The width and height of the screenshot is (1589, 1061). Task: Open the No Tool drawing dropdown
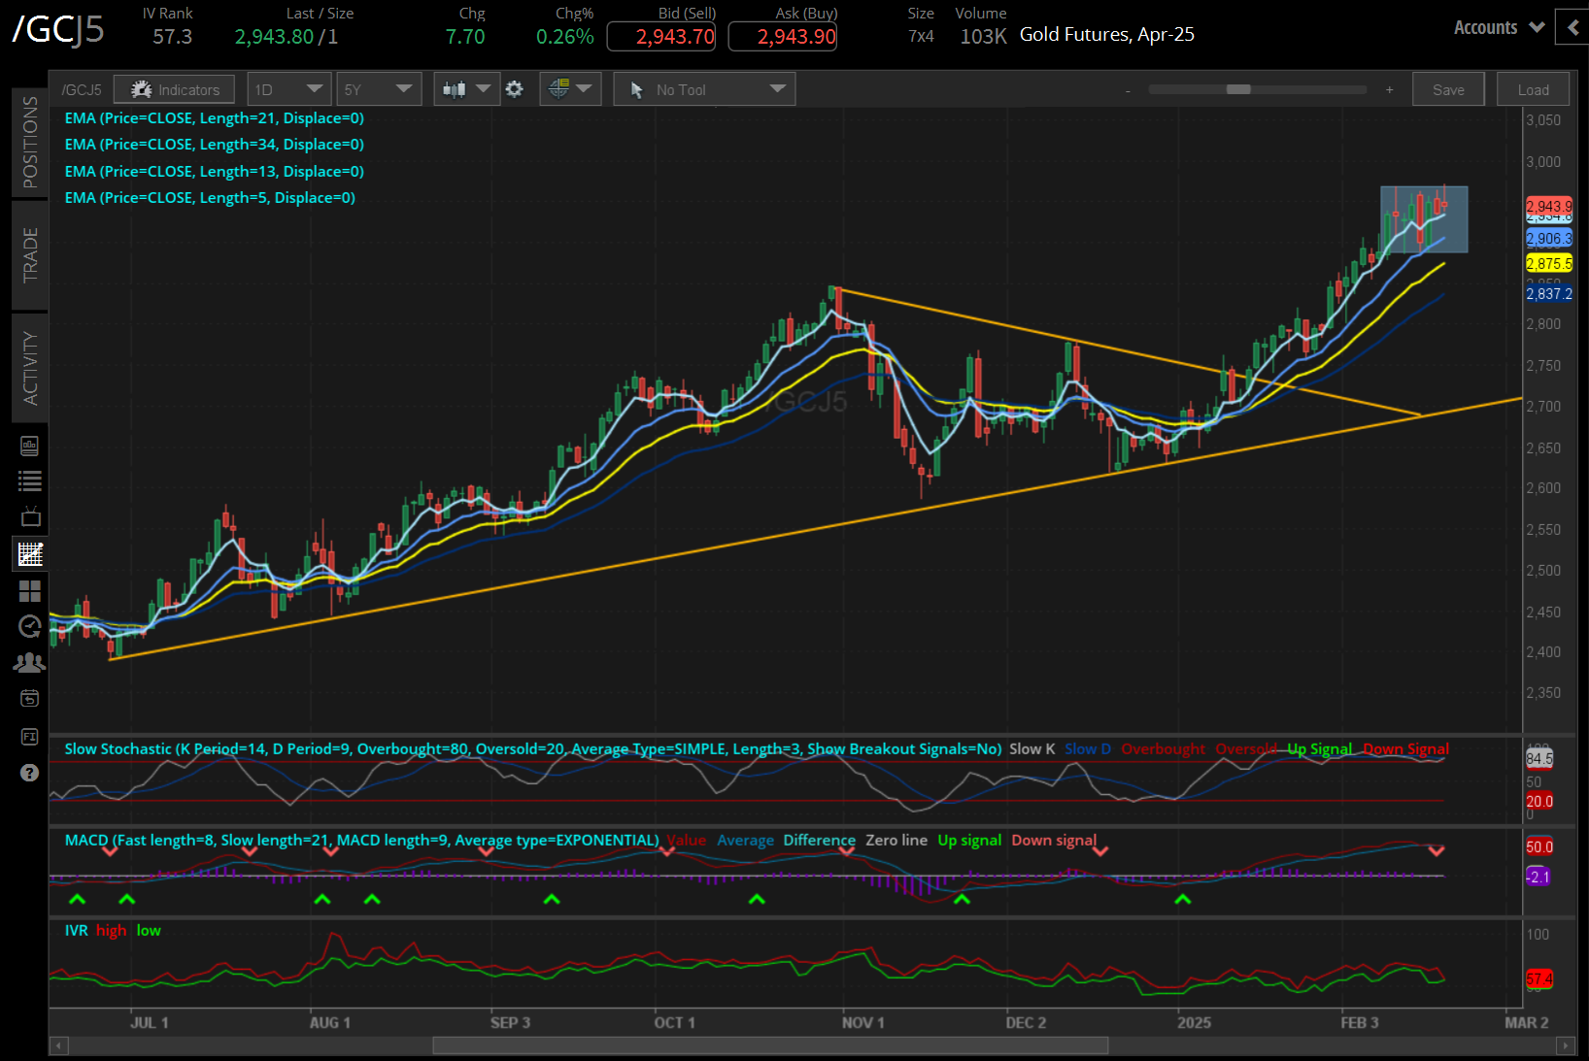(x=704, y=89)
